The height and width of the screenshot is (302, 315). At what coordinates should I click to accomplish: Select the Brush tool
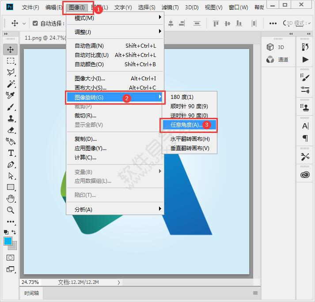[x=11, y=107]
